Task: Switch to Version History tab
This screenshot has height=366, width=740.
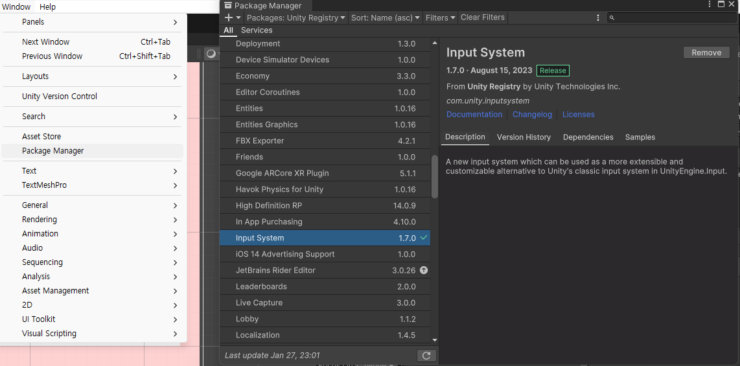Action: (x=524, y=137)
